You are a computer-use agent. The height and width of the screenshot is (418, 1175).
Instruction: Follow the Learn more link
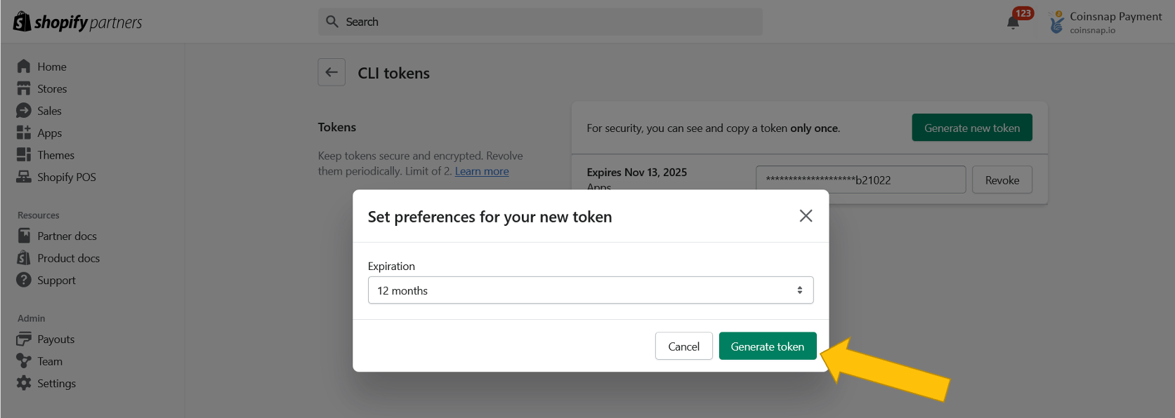482,171
